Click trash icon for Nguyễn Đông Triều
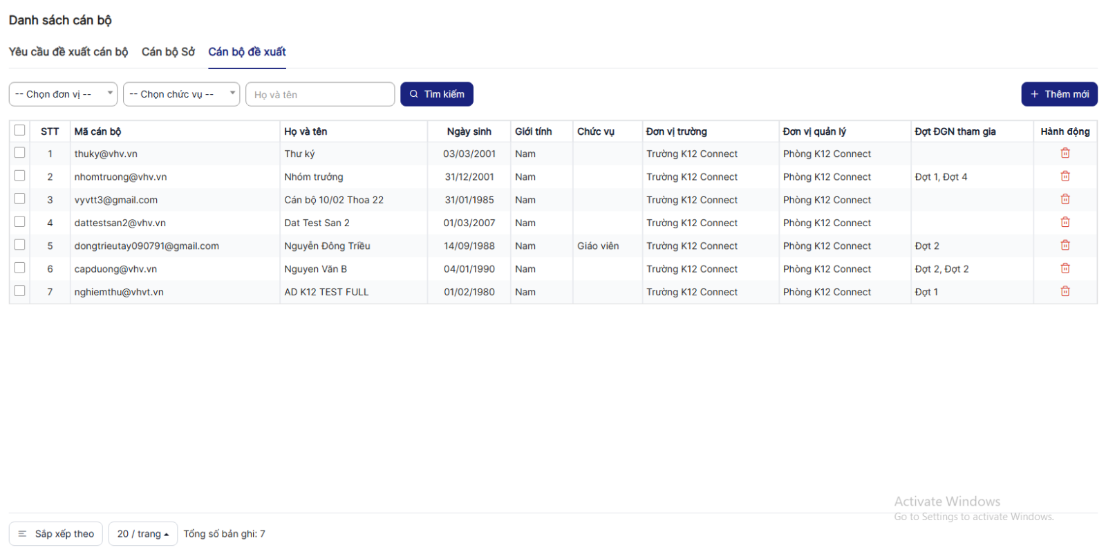The width and height of the screenshot is (1106, 552). coord(1065,246)
